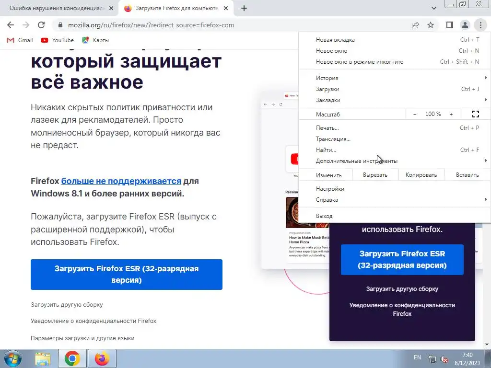
Task: Close the privacy error tab
Action: pos(111,9)
